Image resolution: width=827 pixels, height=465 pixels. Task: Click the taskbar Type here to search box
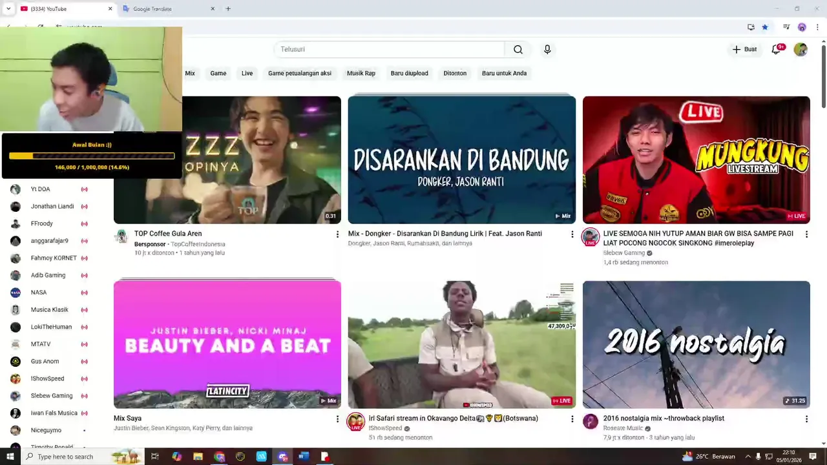coord(82,457)
